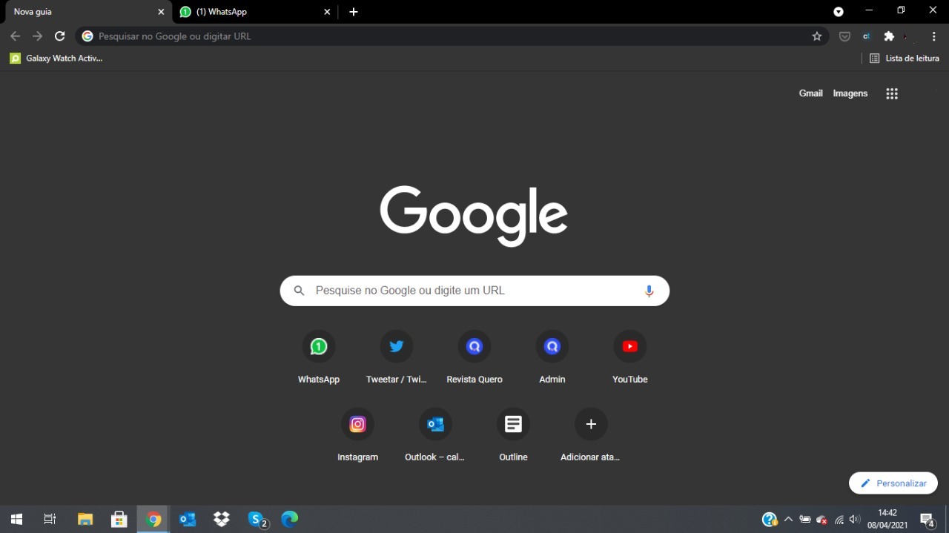Open File Explorer from the taskbar
The width and height of the screenshot is (949, 533).
click(x=85, y=519)
